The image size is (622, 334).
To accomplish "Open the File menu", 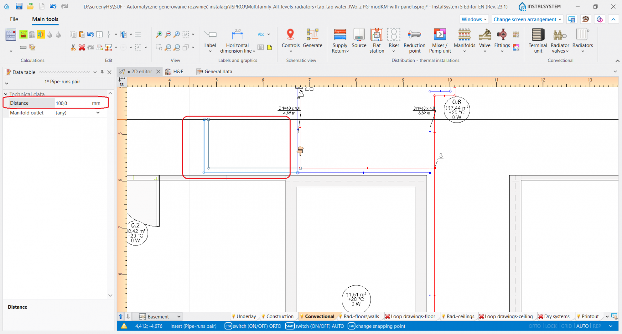I will (14, 19).
